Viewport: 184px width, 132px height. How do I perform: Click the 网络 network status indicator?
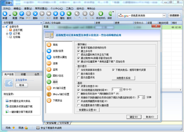point(14,128)
